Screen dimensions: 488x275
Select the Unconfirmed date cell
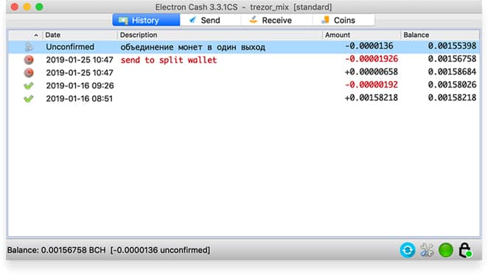click(70, 47)
